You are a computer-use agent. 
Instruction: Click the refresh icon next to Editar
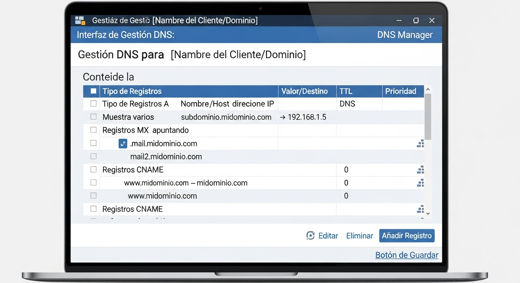tap(311, 236)
